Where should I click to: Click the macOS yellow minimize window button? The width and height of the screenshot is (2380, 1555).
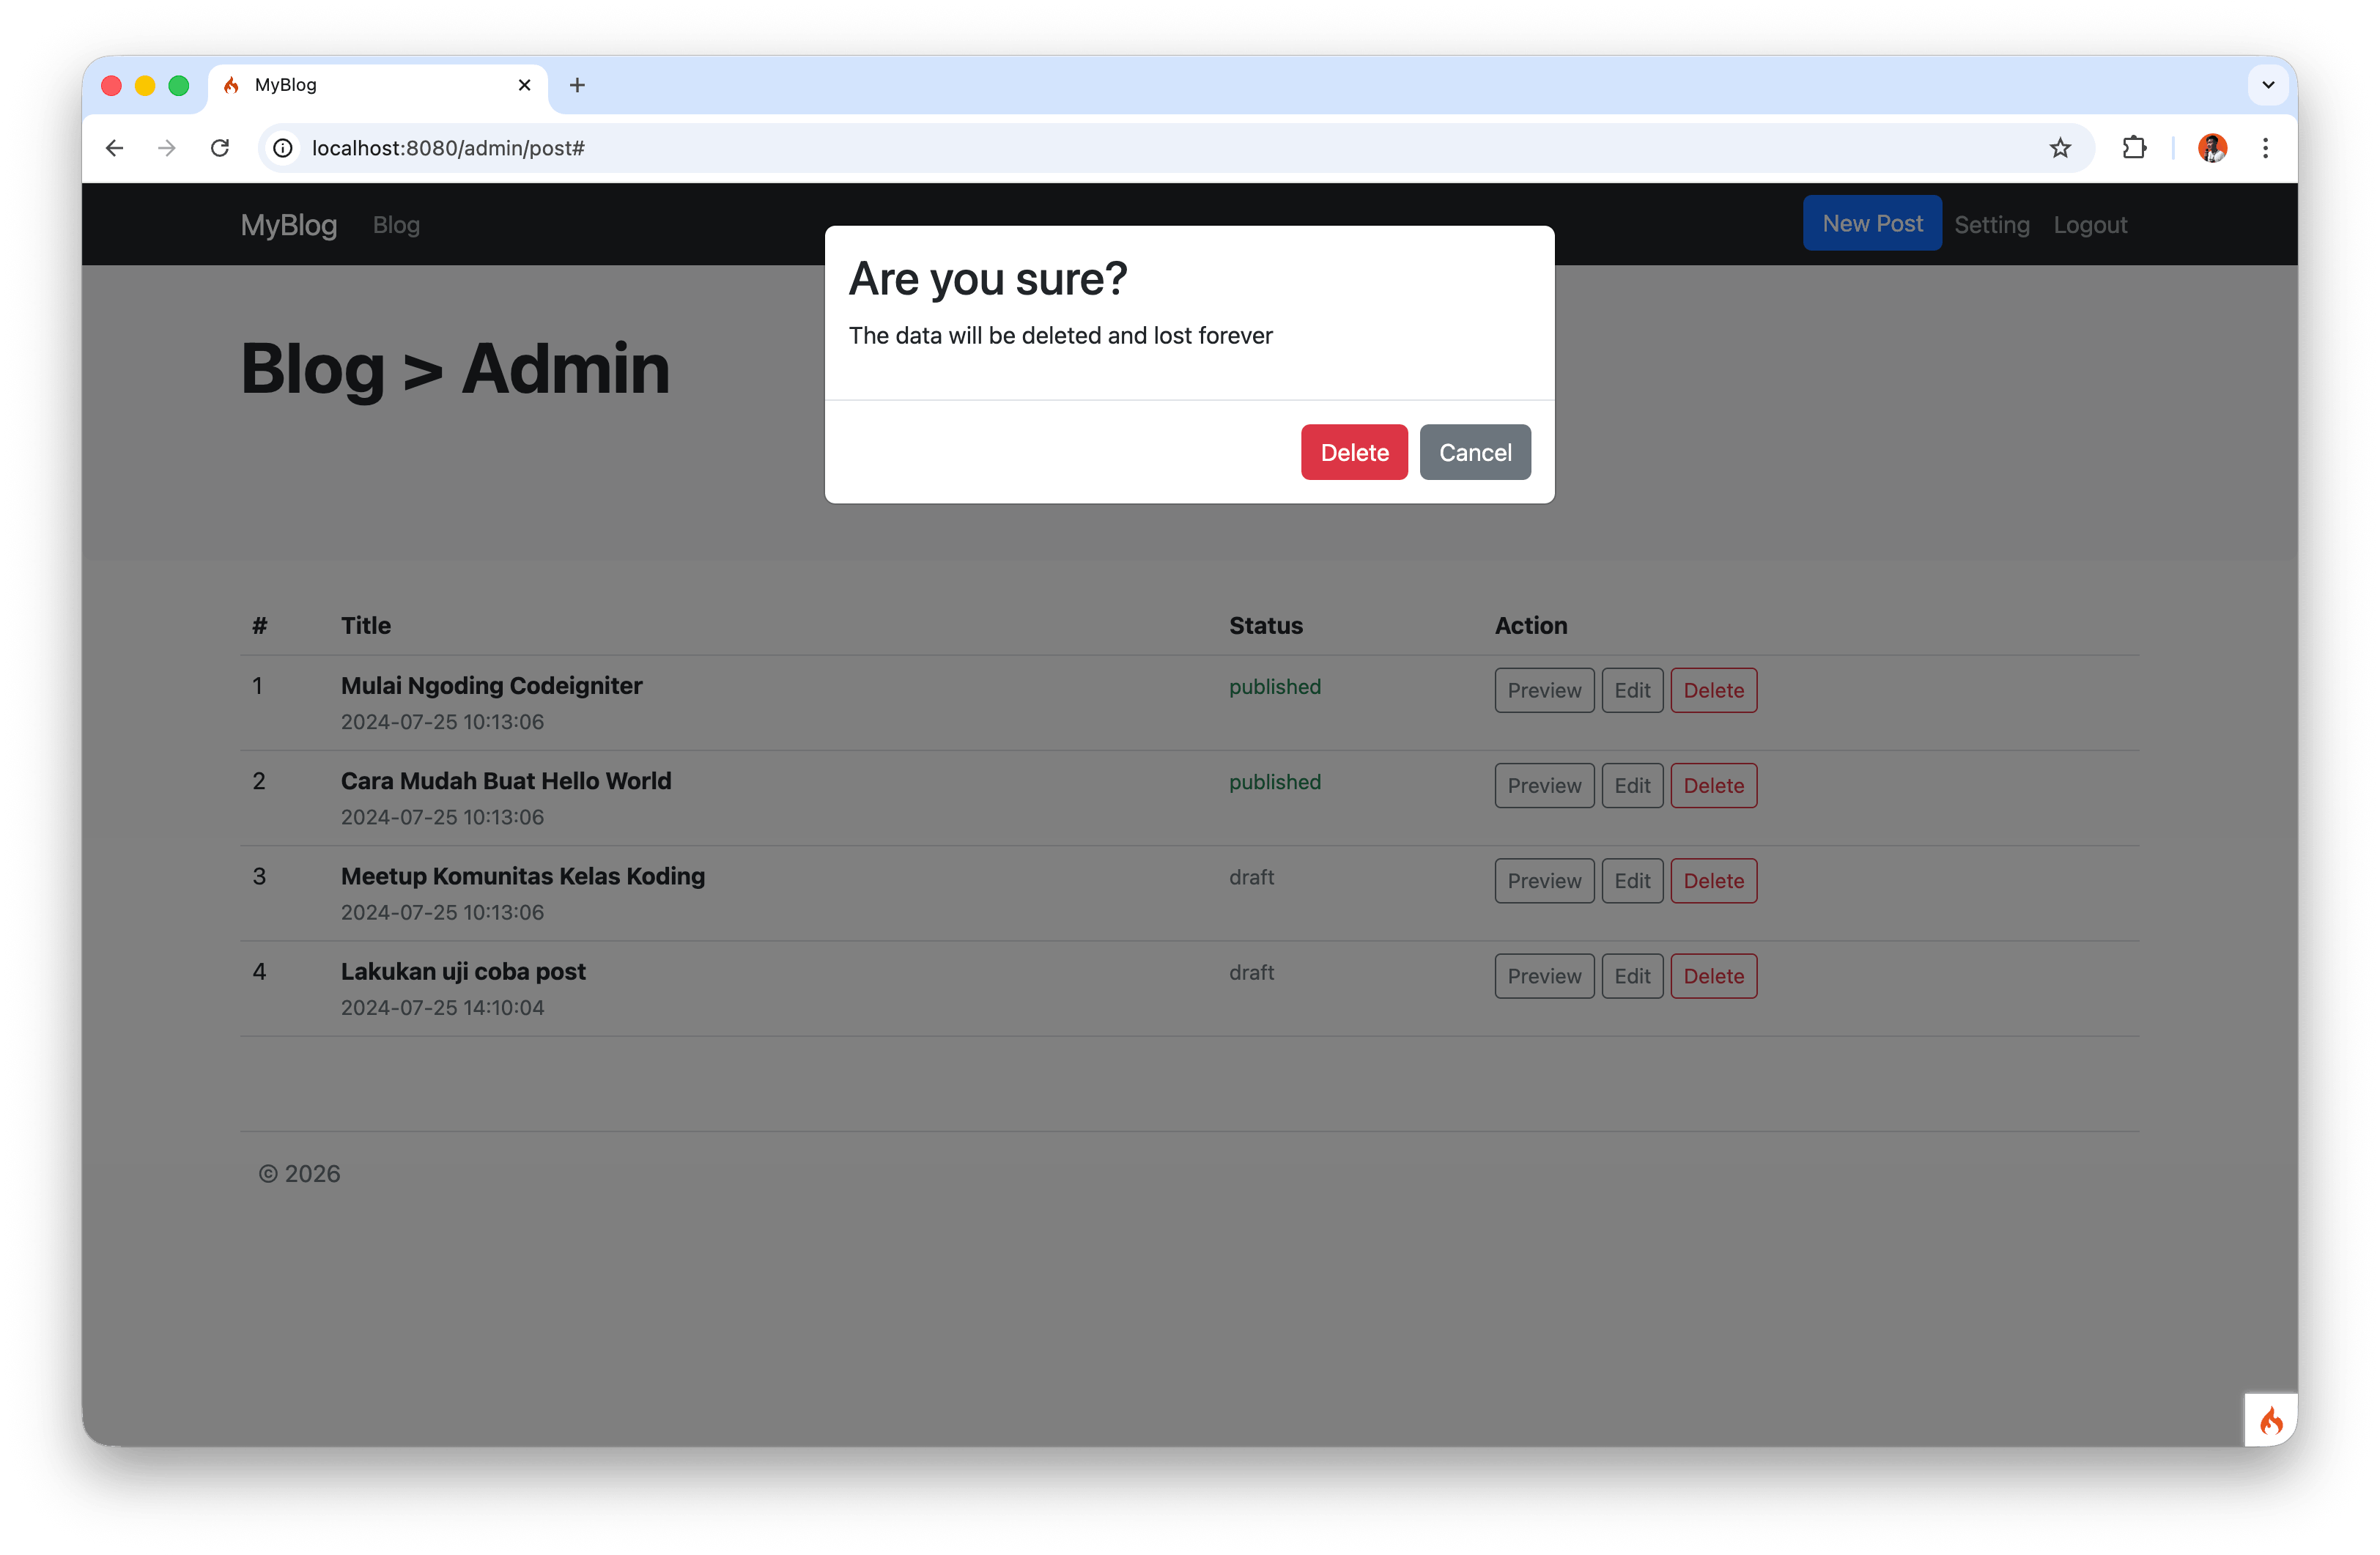coord(145,85)
